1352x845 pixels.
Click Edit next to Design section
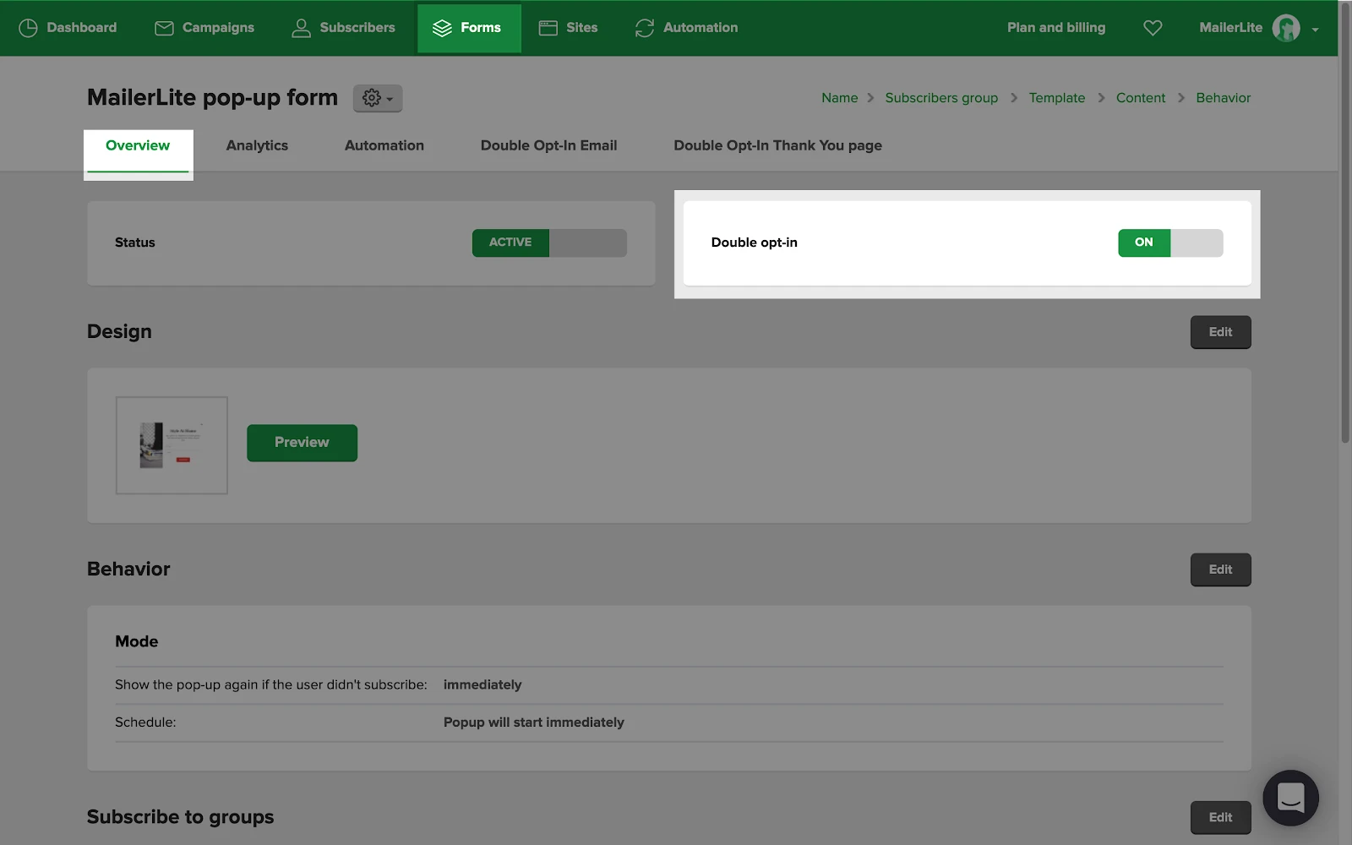[1220, 332]
